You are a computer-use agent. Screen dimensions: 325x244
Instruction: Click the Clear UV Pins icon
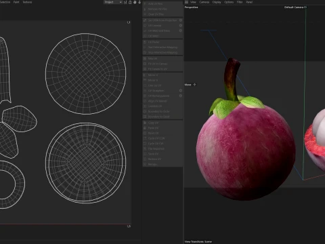(x=145, y=14)
